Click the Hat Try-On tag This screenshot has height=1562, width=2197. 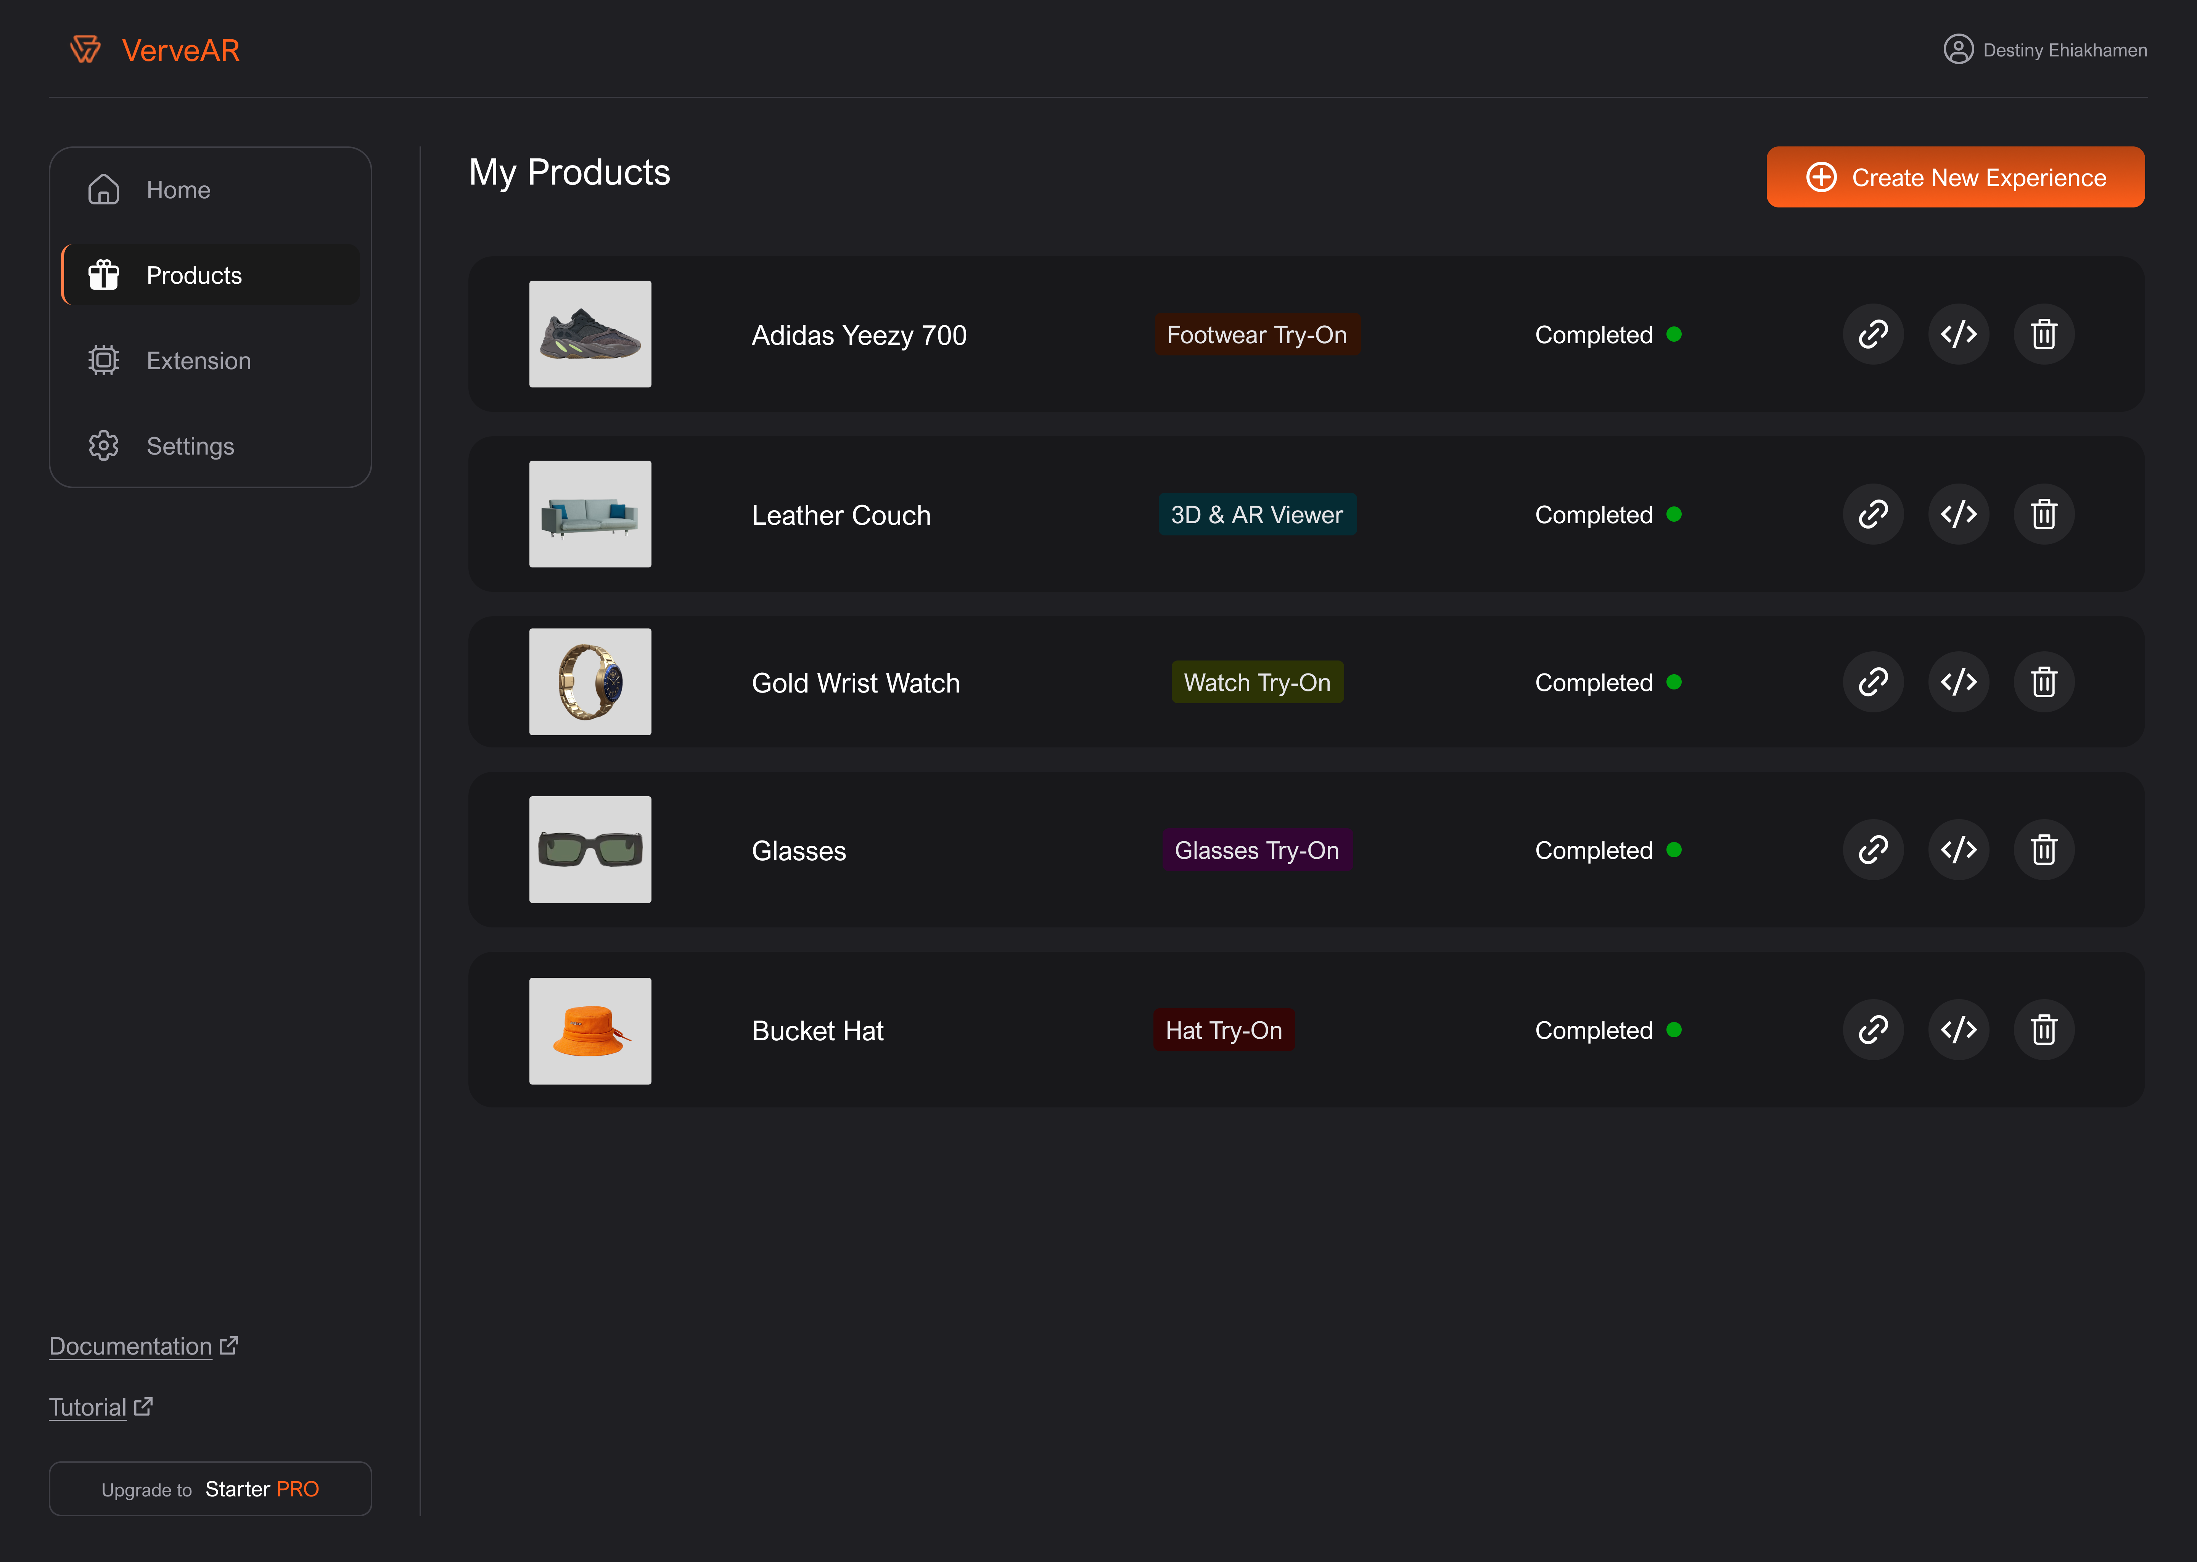click(x=1224, y=1030)
